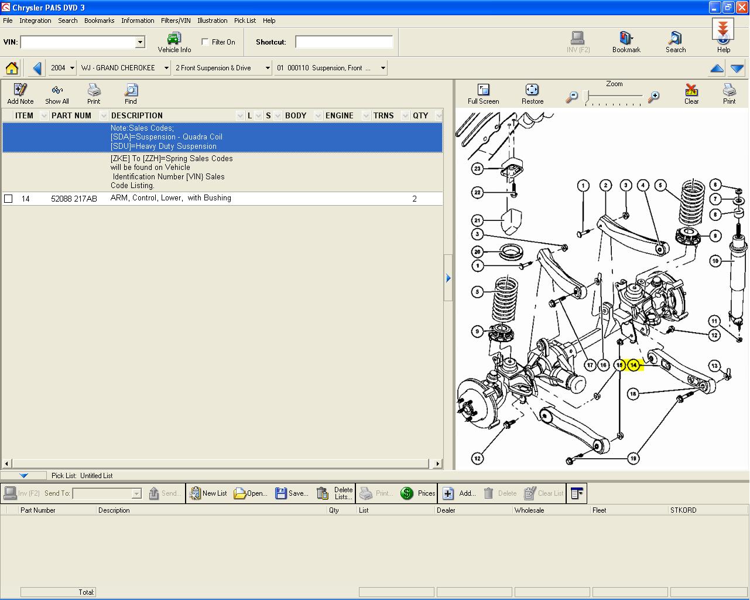Open the DESCRIPTION column filter arrow
This screenshot has height=600, width=750.
(240, 115)
